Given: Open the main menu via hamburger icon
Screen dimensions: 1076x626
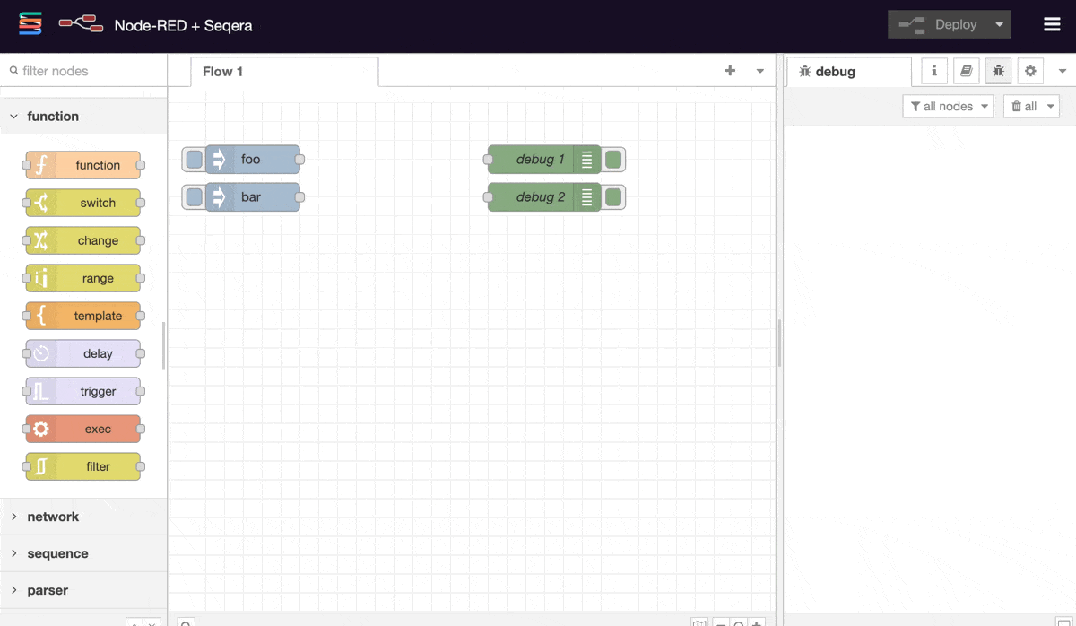Looking at the screenshot, I should pyautogui.click(x=1052, y=24).
